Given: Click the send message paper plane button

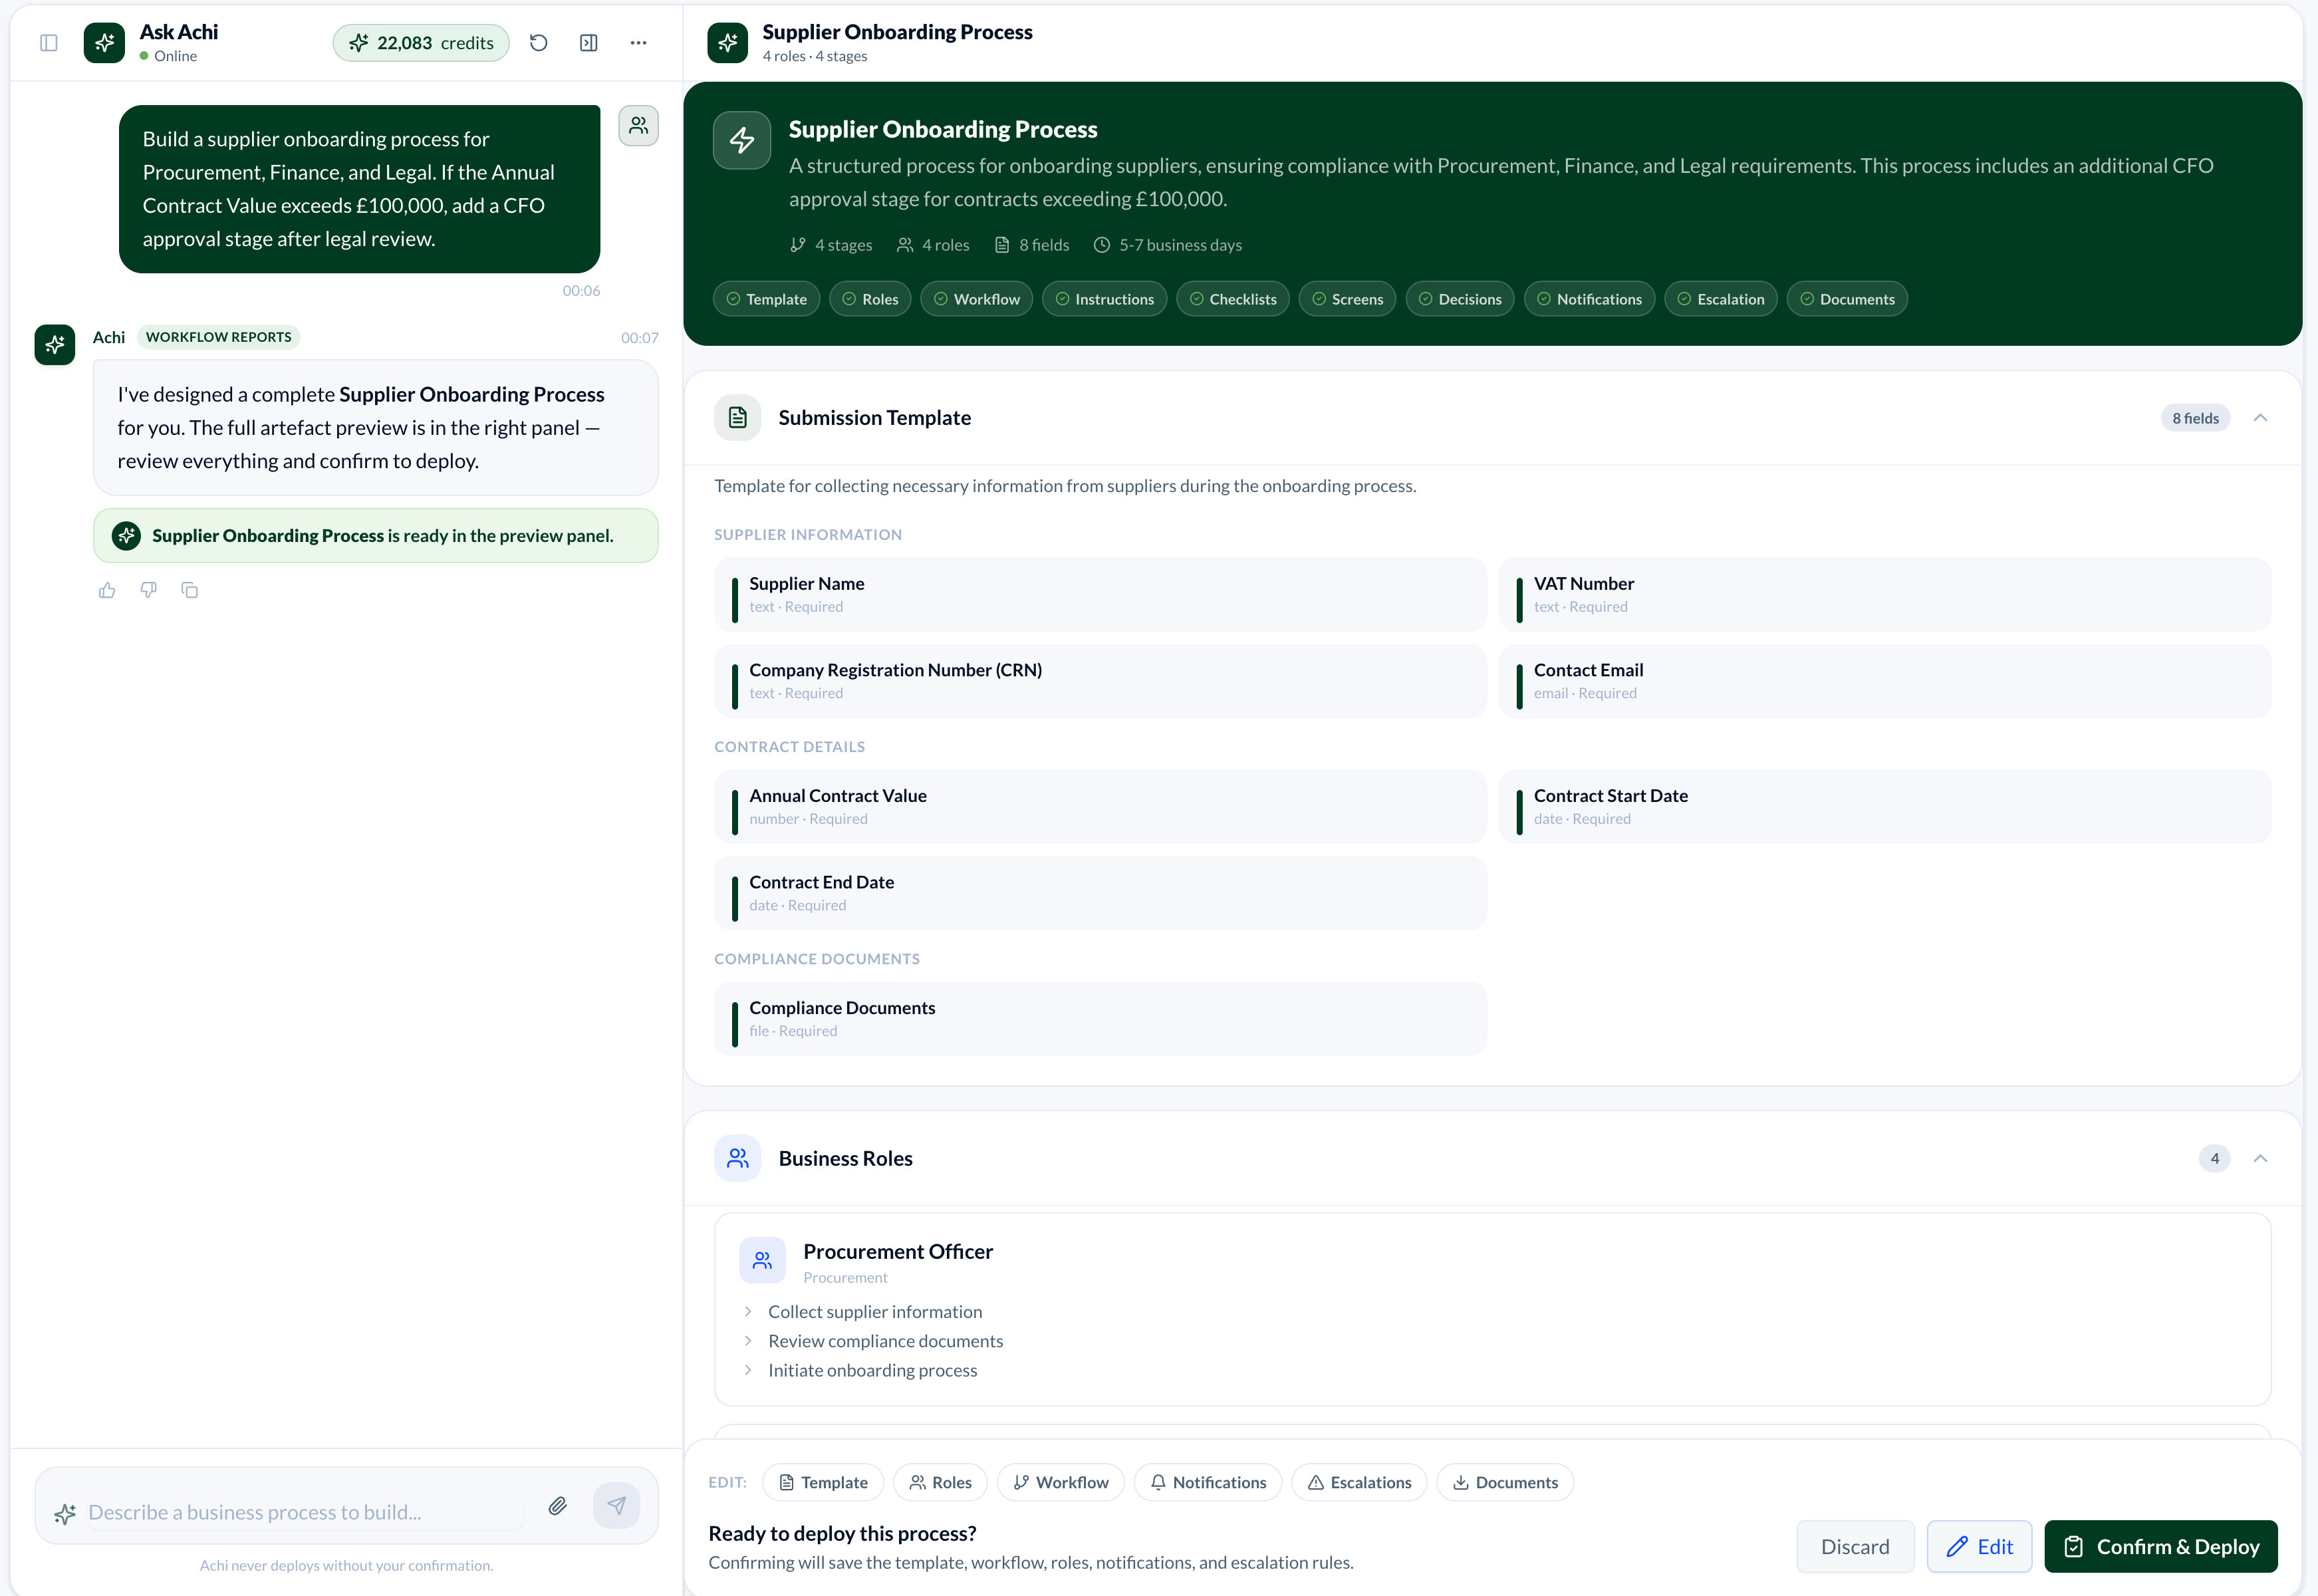Looking at the screenshot, I should (x=617, y=1506).
